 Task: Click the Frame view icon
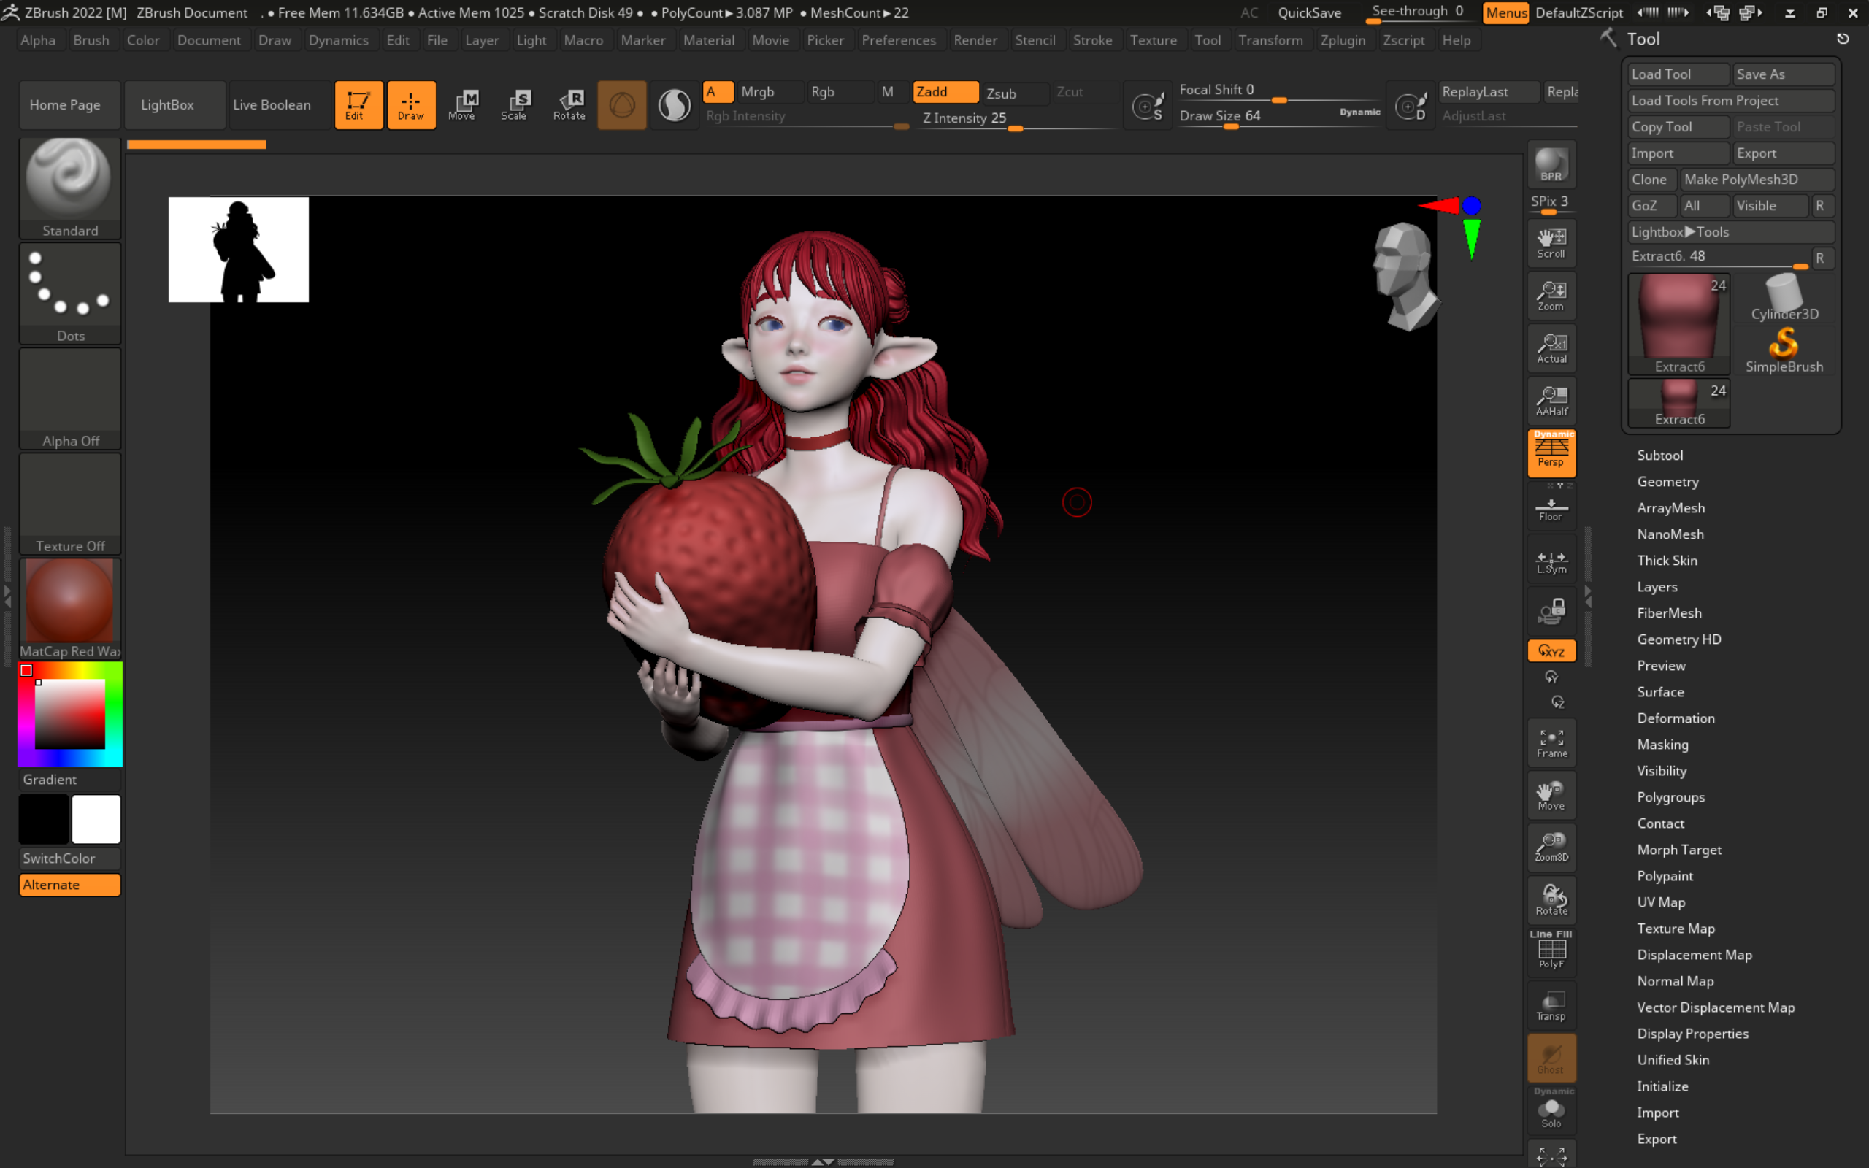pyautogui.click(x=1551, y=743)
